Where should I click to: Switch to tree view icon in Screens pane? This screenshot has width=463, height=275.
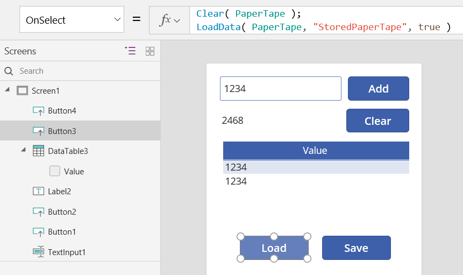tap(130, 51)
